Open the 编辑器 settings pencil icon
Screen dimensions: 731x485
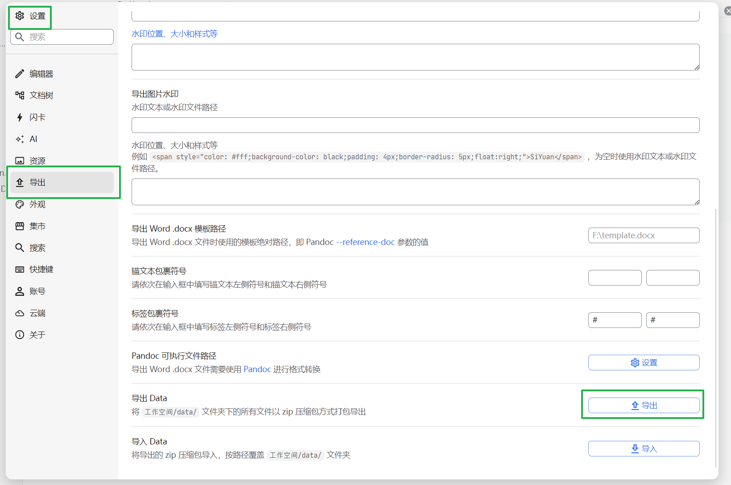tap(20, 74)
